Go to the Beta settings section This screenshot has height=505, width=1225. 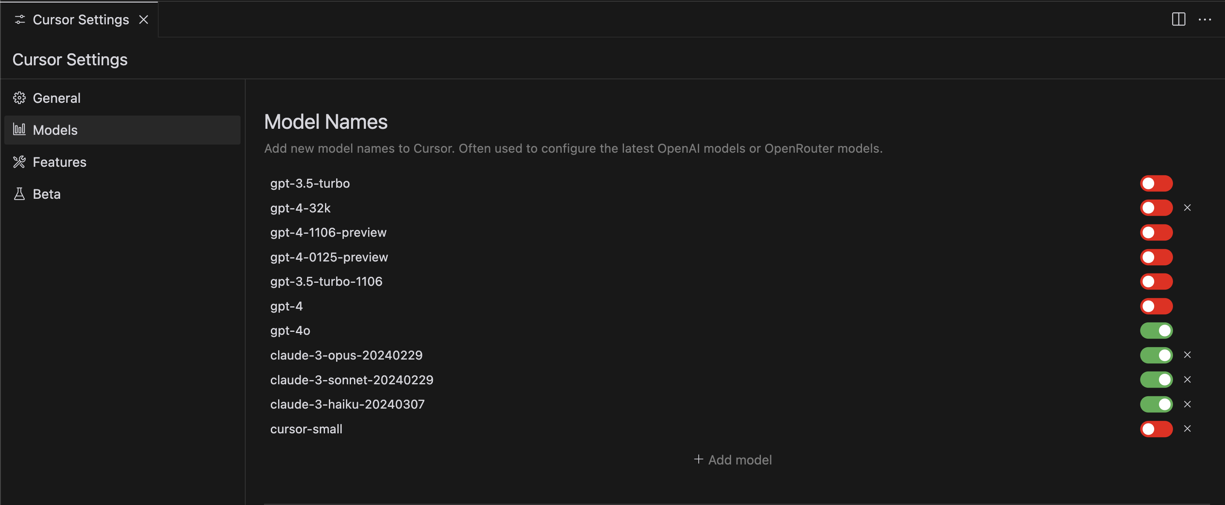point(46,194)
